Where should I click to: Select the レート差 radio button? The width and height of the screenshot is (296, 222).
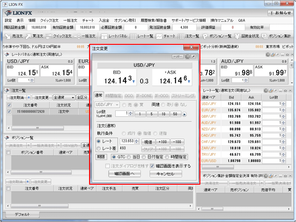tap(99, 148)
